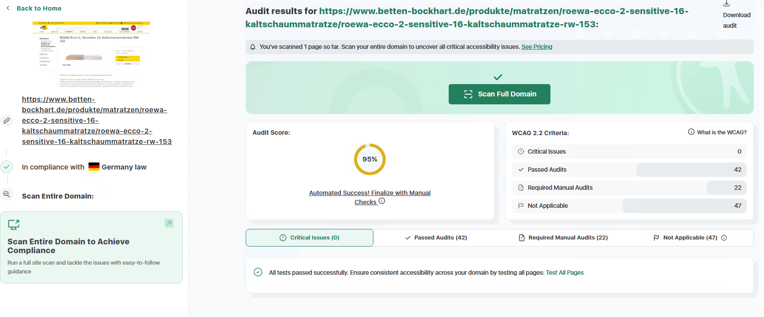Open the See Pricing link

click(537, 47)
